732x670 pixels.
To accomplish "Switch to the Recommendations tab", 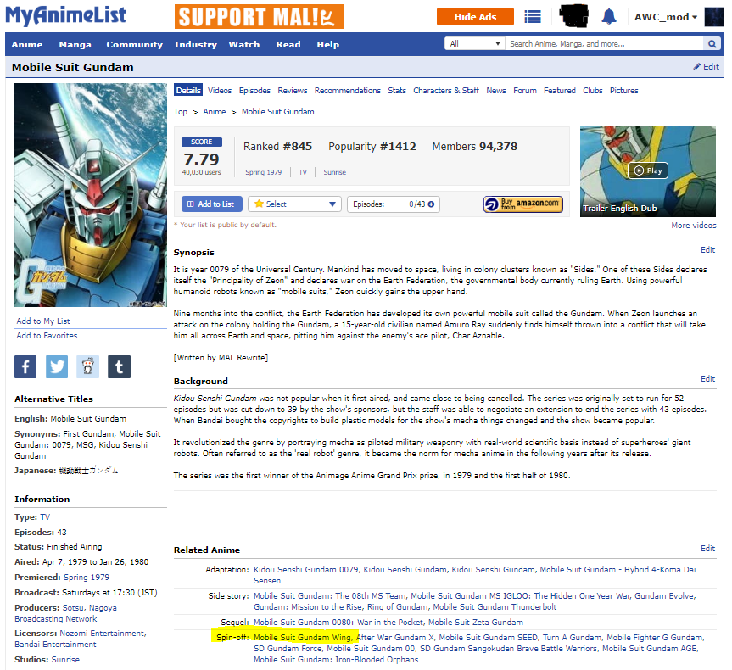I will pos(347,90).
